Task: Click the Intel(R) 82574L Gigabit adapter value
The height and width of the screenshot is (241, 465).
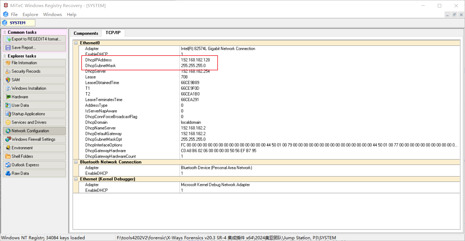Action: 218,49
